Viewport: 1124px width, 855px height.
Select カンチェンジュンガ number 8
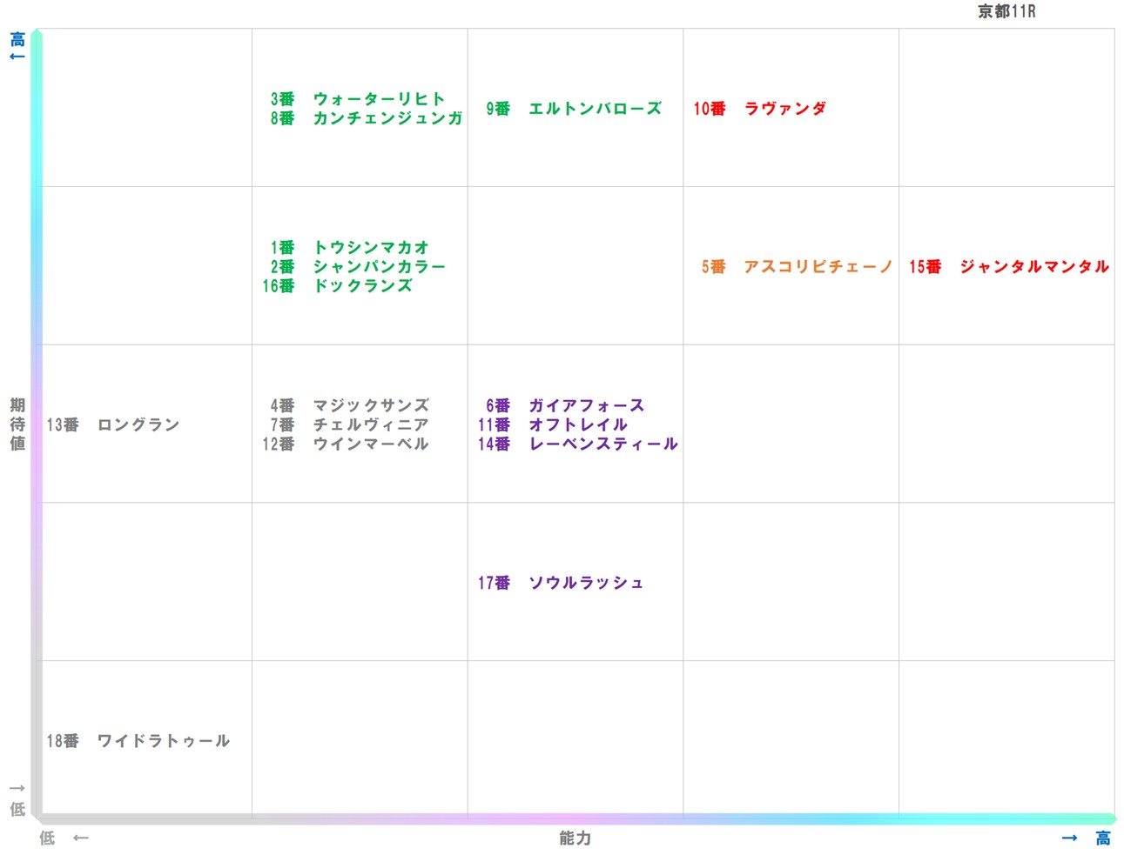coord(365,118)
